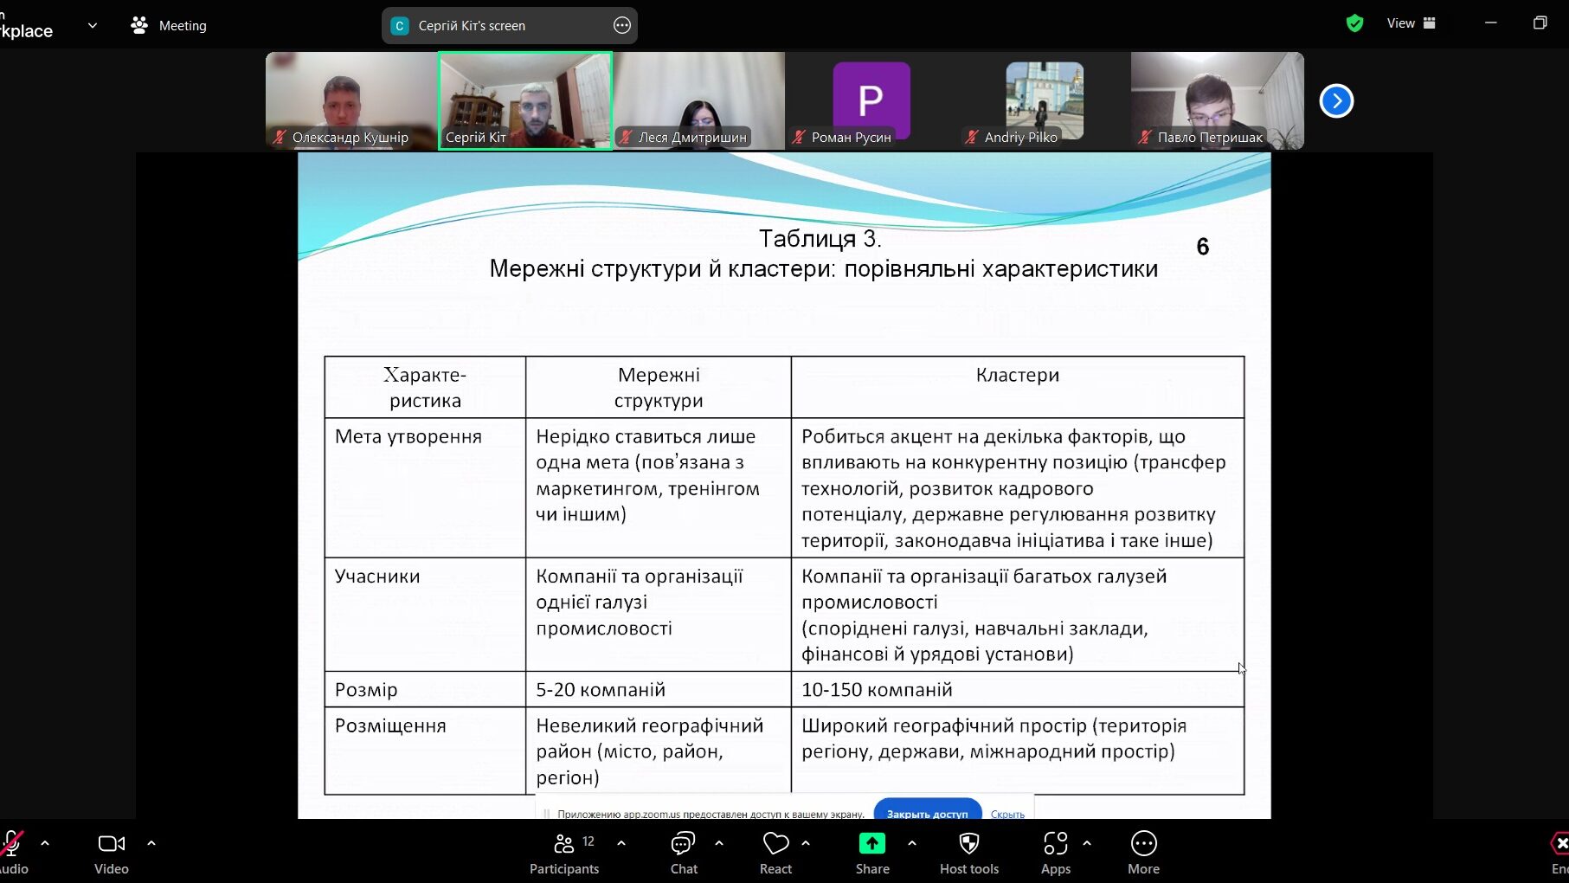Toggle microphone Audio mute
The image size is (1569, 883).
12,853
